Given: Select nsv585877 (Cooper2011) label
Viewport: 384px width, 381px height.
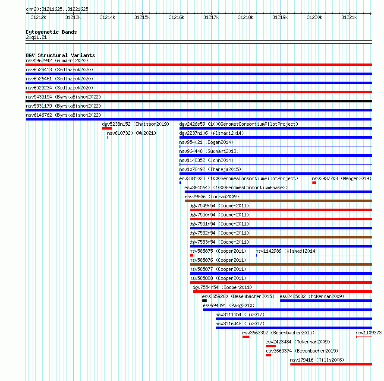Looking at the screenshot, I should tap(218, 269).
